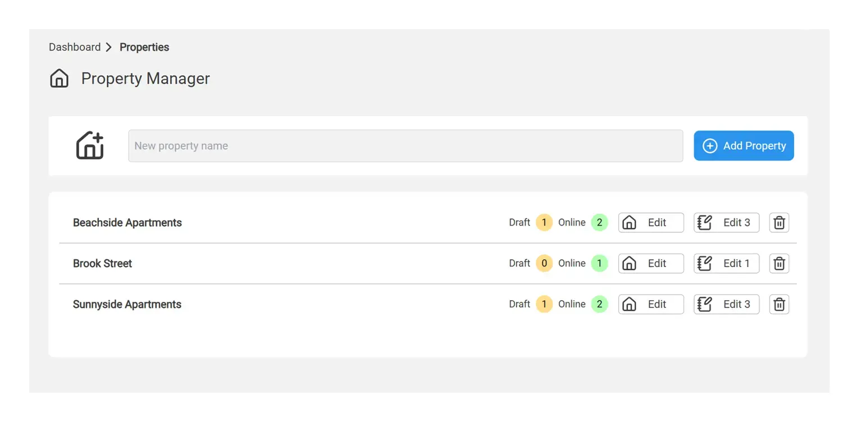
Task: Select the Properties breadcrumb item
Action: pyautogui.click(x=144, y=47)
